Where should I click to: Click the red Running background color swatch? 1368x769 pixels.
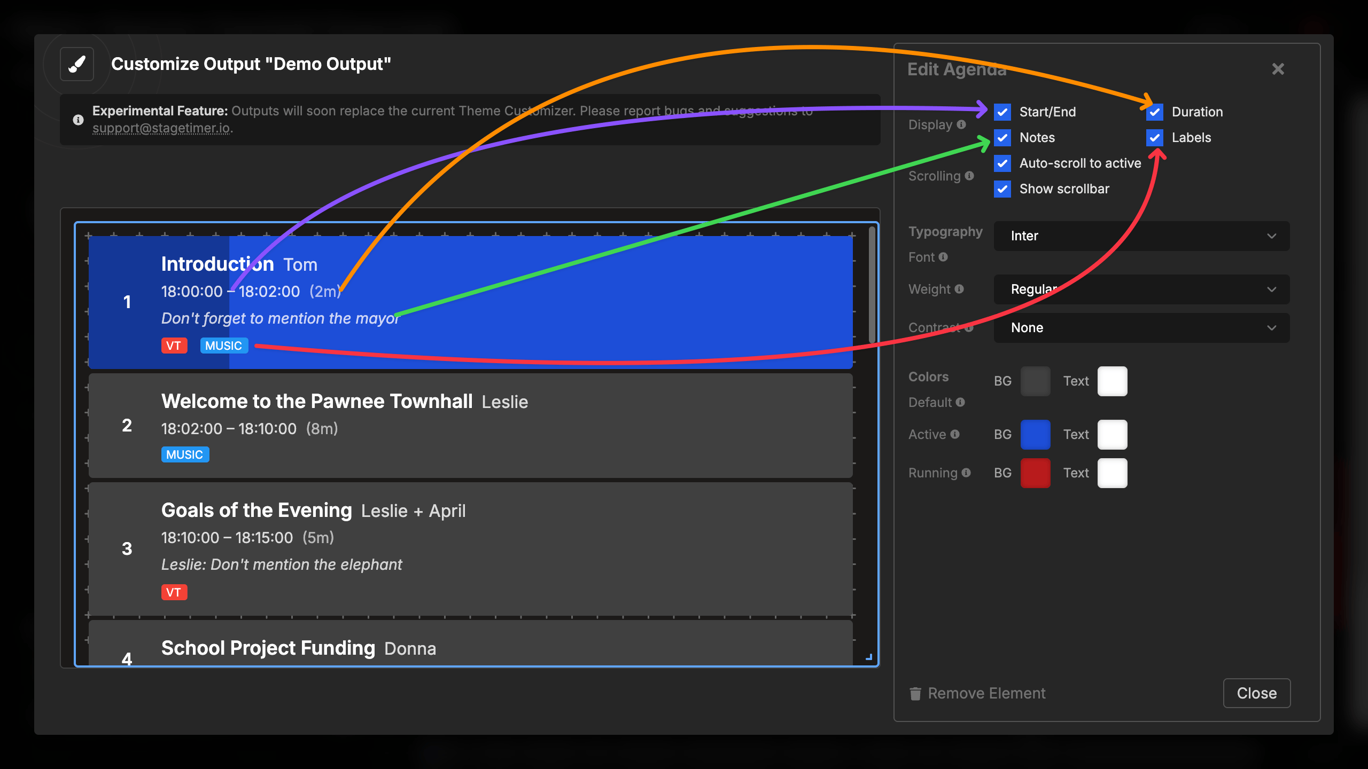tap(1035, 473)
